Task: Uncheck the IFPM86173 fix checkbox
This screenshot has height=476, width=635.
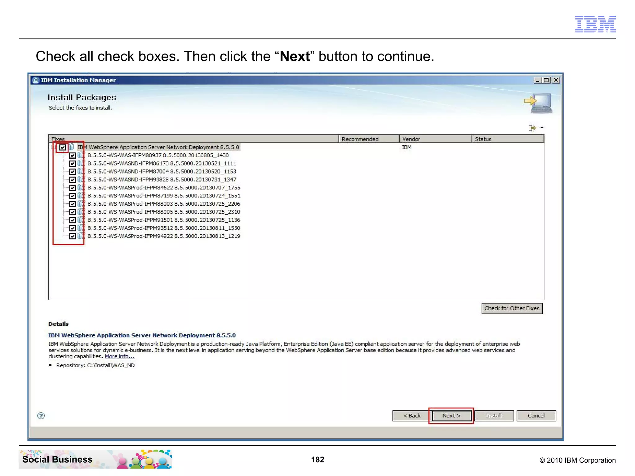Action: coord(73,163)
